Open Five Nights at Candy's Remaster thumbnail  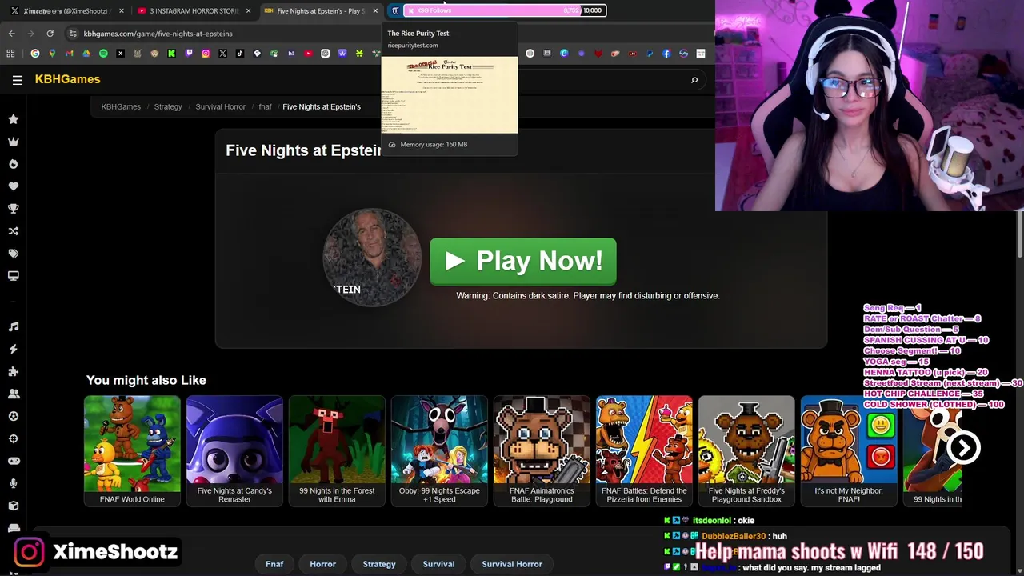coord(234,450)
